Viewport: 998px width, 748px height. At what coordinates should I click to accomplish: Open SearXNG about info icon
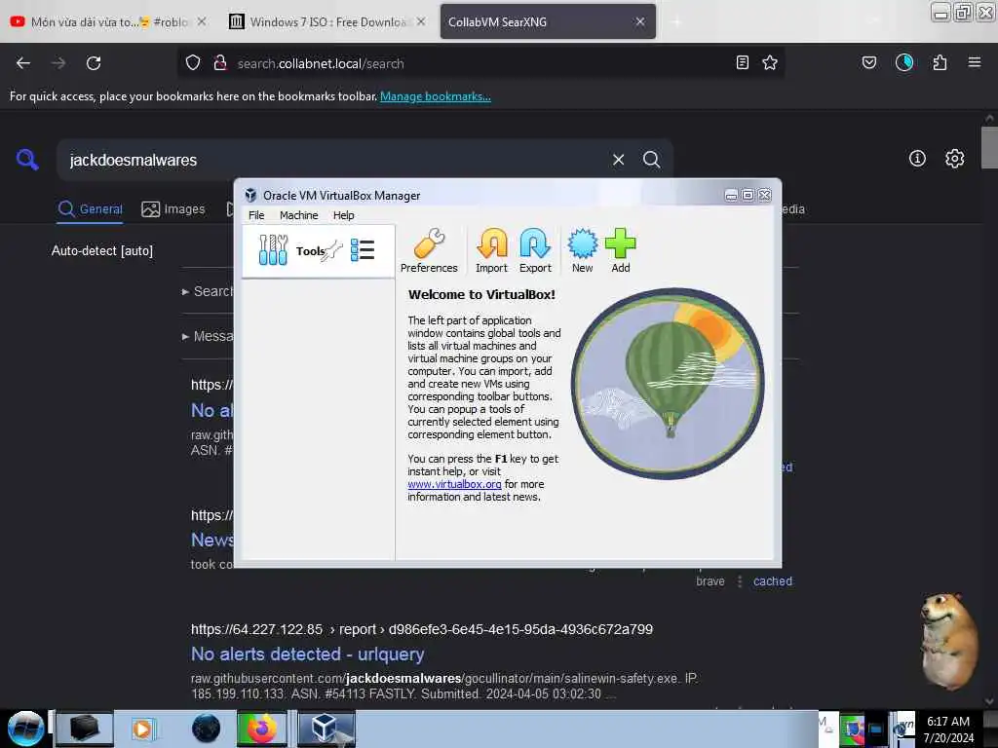917,159
